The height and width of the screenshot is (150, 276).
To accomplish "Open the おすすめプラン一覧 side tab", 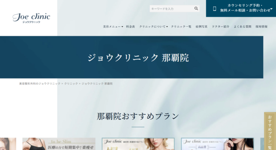I will click(270, 131).
